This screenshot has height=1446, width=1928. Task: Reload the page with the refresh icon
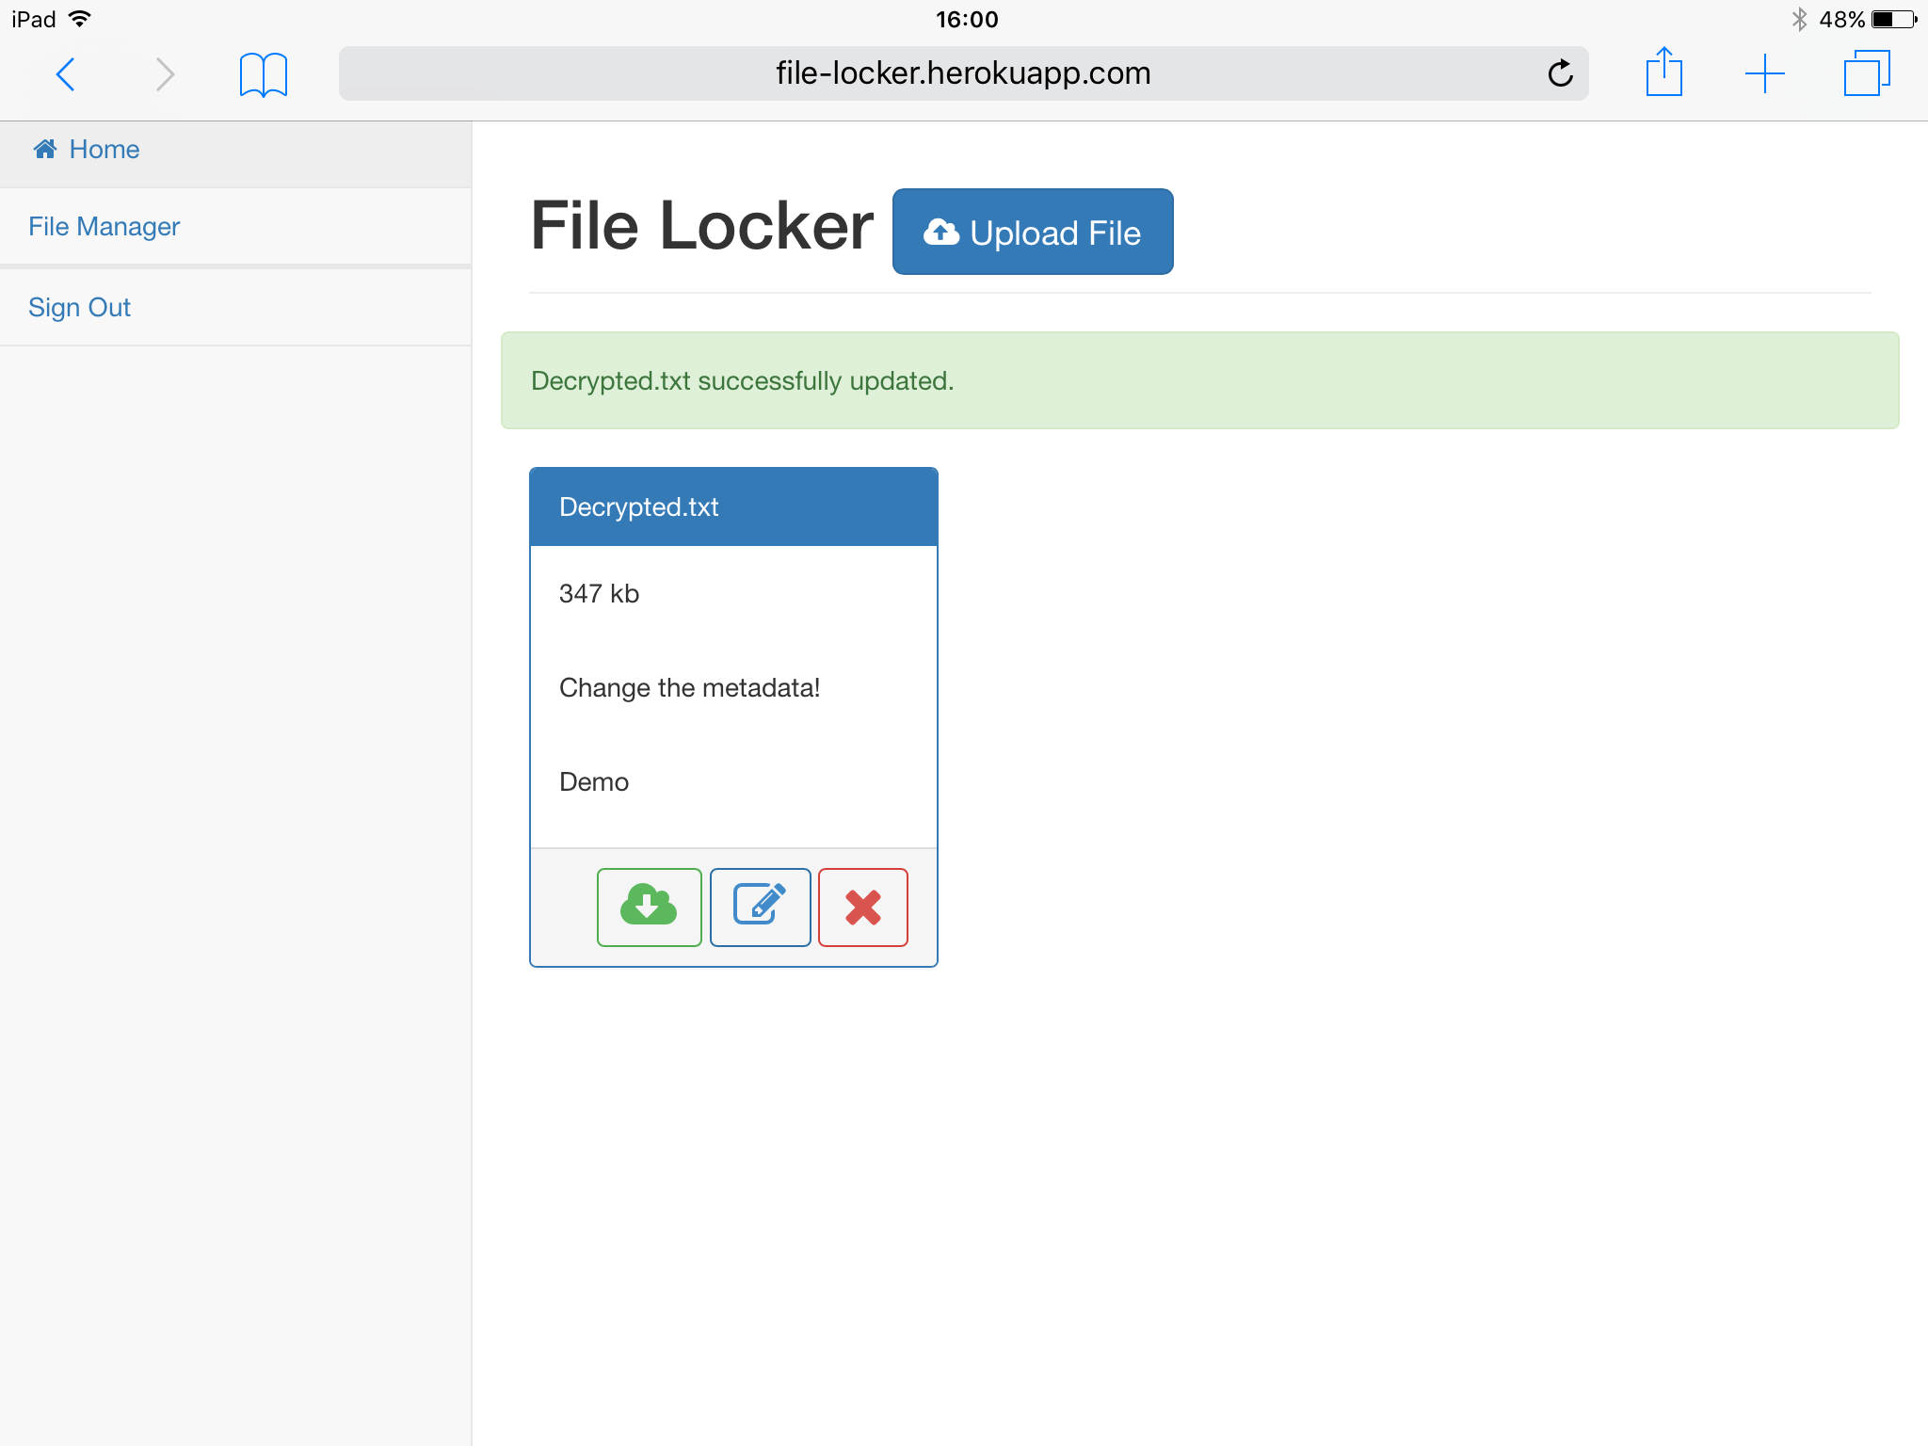(x=1560, y=73)
